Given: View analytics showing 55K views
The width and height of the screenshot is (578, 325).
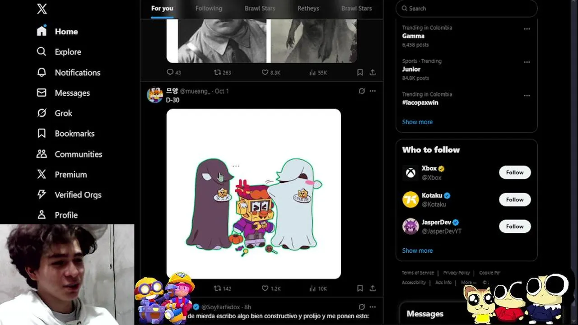Looking at the screenshot, I should (318, 72).
